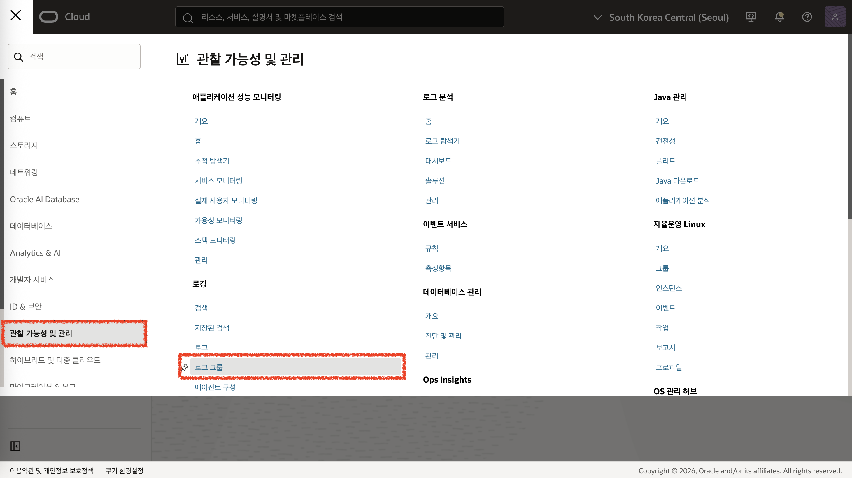Click the search icon in the sidebar 검색 field
The height and width of the screenshot is (478, 852).
pos(19,57)
